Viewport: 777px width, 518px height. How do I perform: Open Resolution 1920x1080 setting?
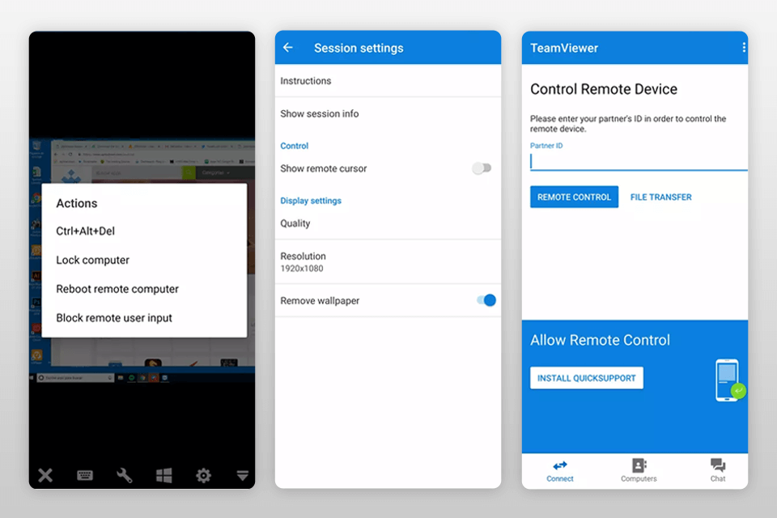coord(388,261)
